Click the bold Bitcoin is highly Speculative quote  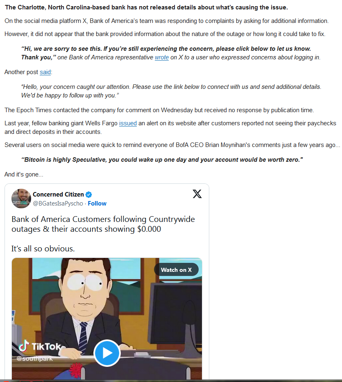pos(162,160)
